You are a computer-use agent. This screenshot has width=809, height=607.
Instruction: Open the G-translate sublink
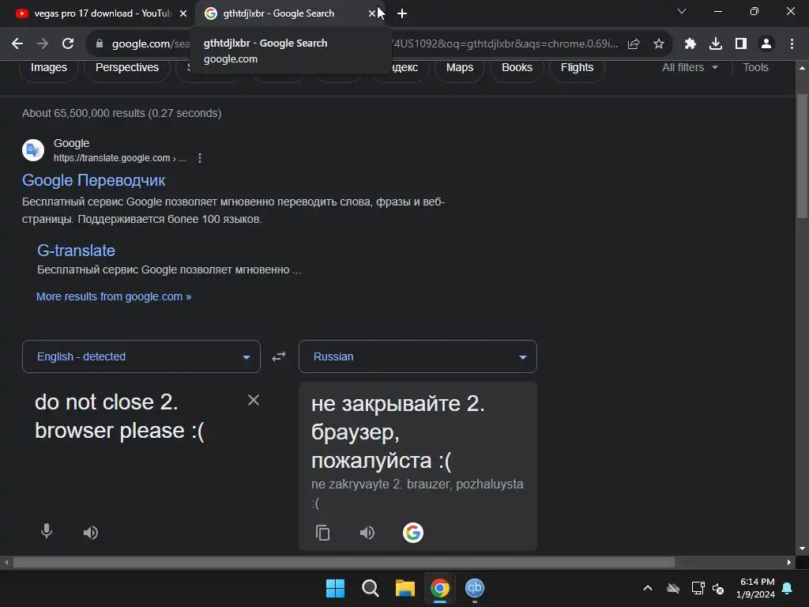(76, 251)
